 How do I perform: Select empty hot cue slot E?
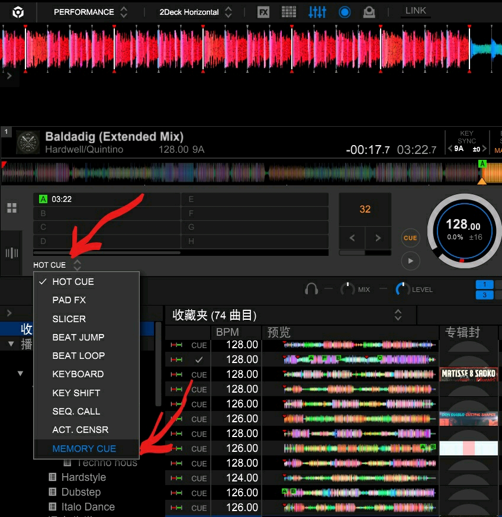pos(255,199)
